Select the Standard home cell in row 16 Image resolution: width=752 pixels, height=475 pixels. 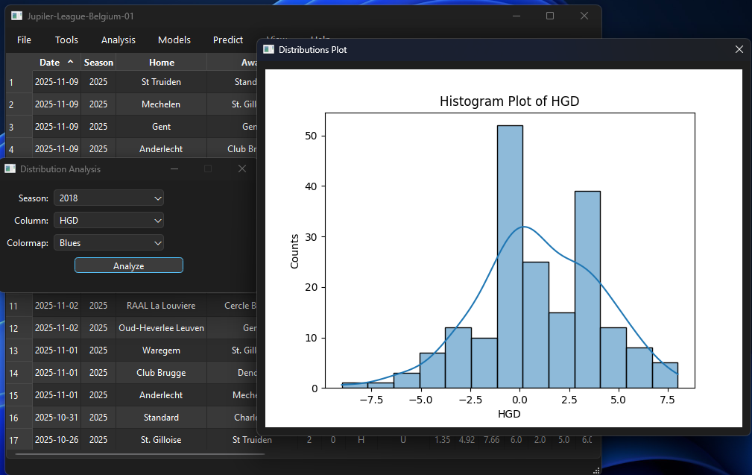click(161, 418)
